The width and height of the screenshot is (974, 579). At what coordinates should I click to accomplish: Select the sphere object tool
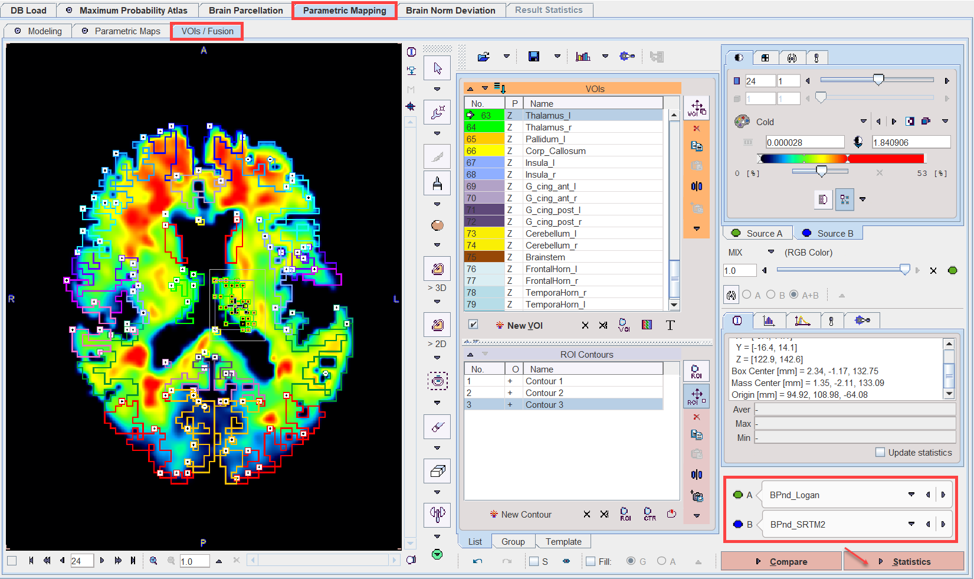pos(437,225)
